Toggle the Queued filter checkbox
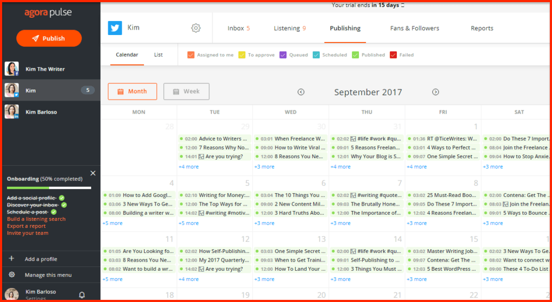This screenshot has width=552, height=302. click(x=283, y=55)
